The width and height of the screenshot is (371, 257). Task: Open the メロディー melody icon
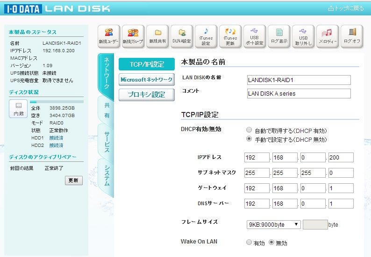coord(328,36)
